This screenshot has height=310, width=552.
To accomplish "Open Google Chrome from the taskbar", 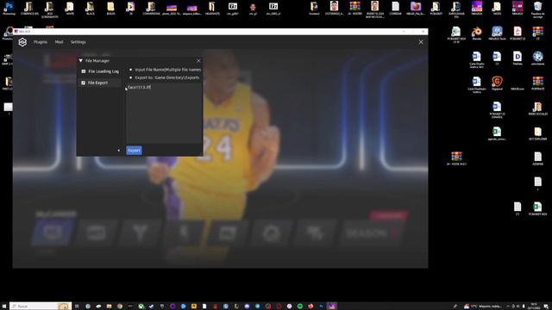I will click(120, 307).
